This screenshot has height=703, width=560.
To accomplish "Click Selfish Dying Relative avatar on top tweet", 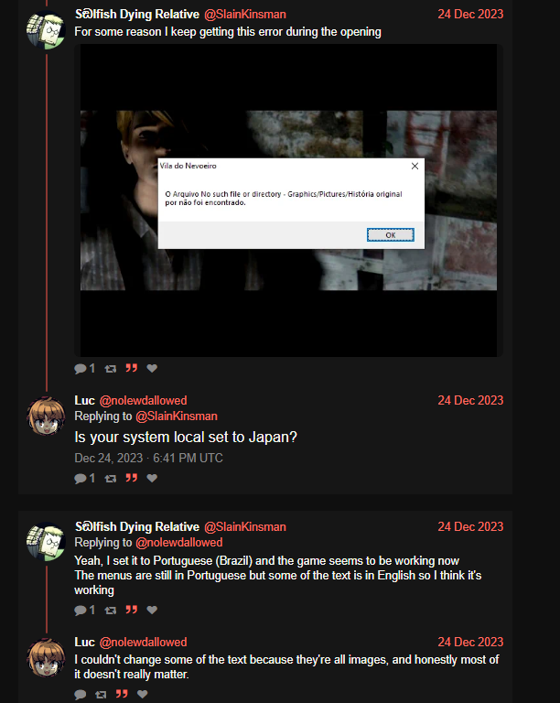I will (x=46, y=30).
